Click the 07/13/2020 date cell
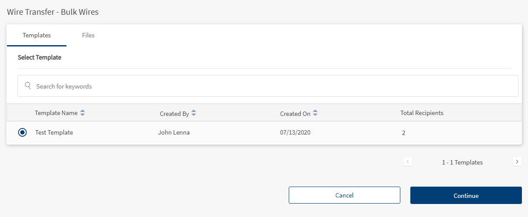 (295, 133)
